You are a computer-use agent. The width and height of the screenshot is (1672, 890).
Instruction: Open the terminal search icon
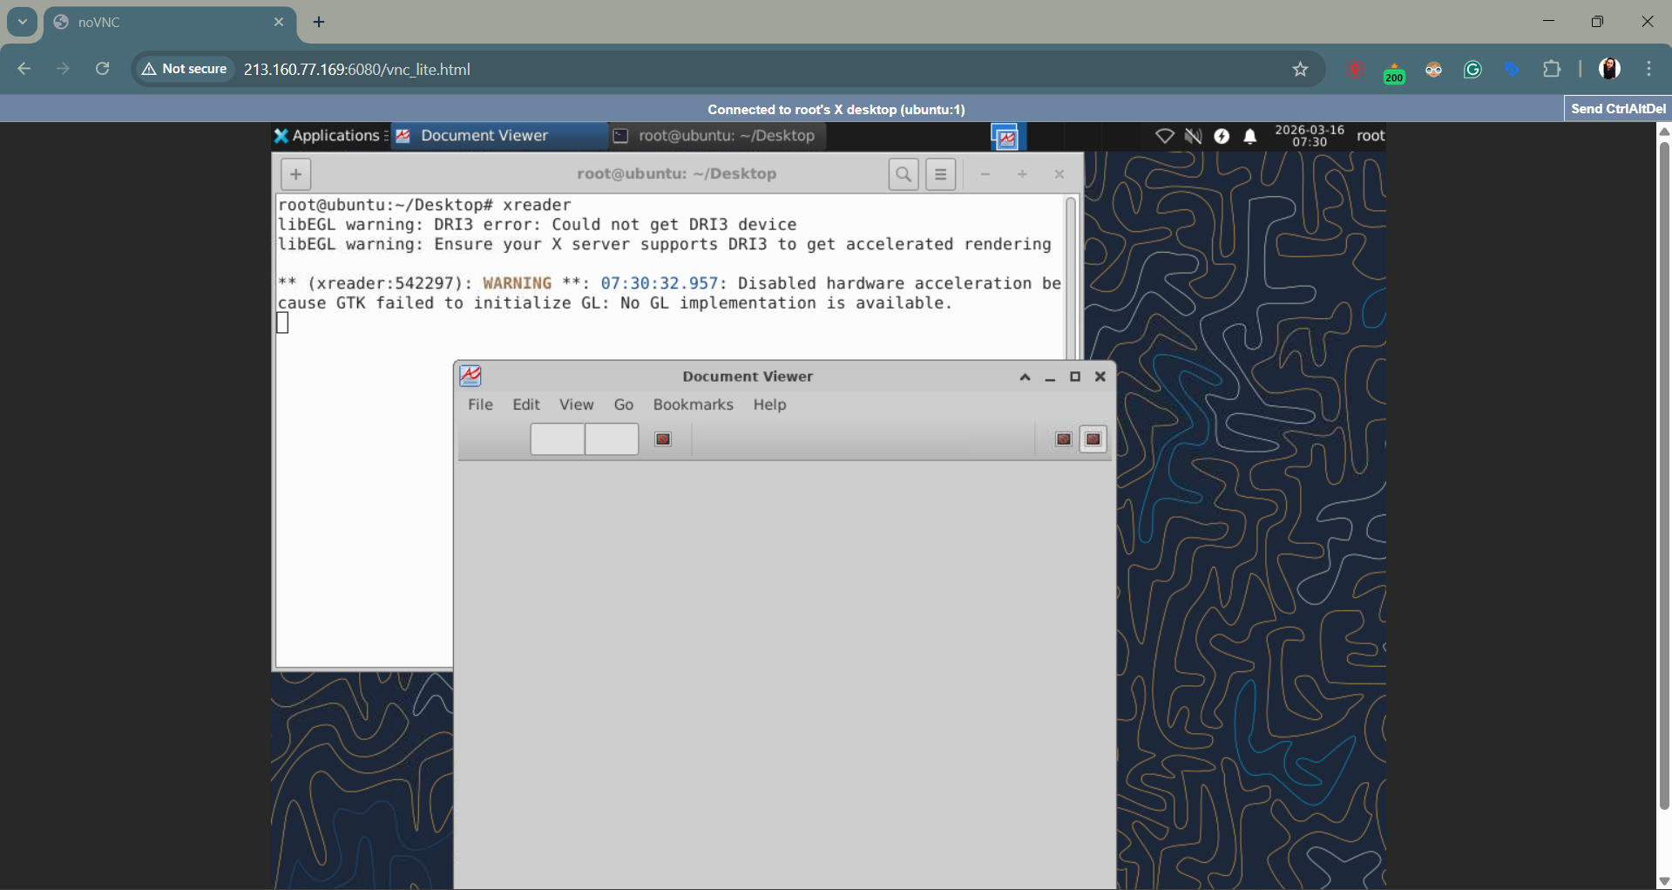tap(904, 174)
